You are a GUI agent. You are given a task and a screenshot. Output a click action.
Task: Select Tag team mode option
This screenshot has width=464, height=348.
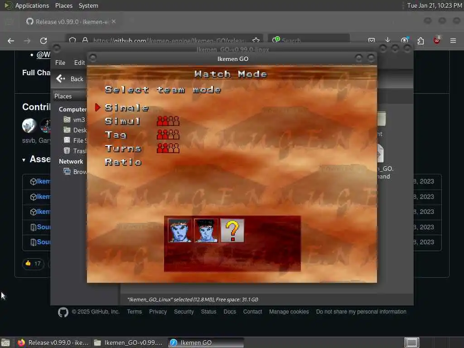point(116,135)
